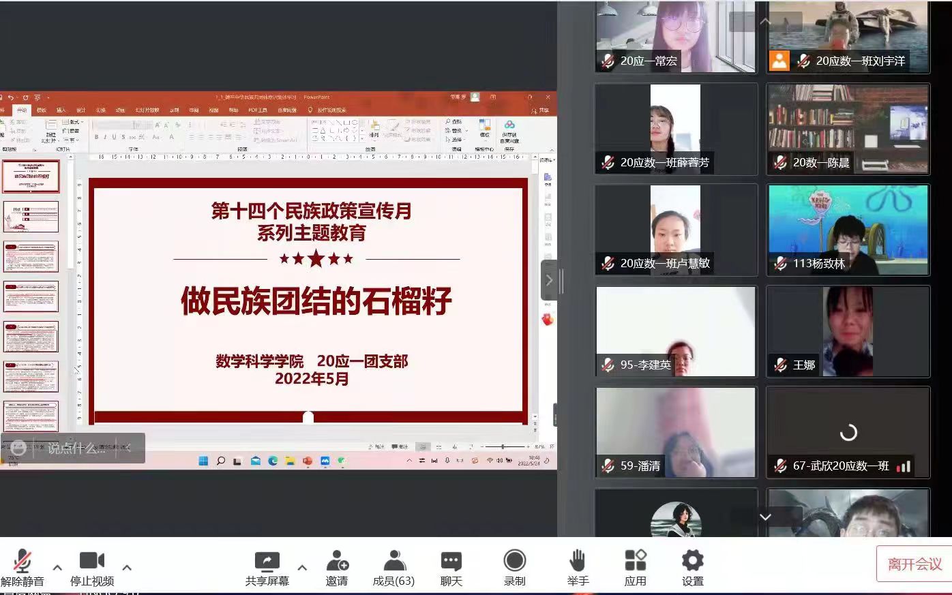This screenshot has height=595, width=952.
Task: Expand audio options arrow beside 解除静音
Action: (x=57, y=567)
